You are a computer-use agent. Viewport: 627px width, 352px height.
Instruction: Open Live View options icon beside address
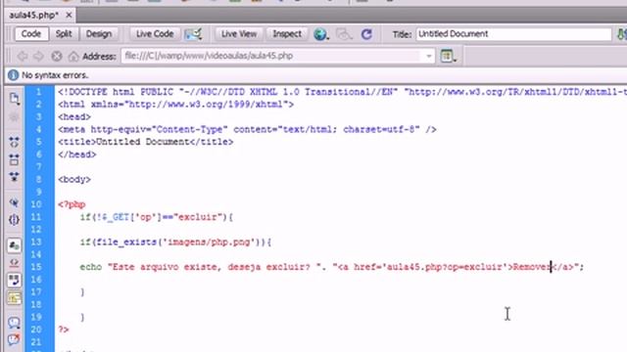pos(448,57)
